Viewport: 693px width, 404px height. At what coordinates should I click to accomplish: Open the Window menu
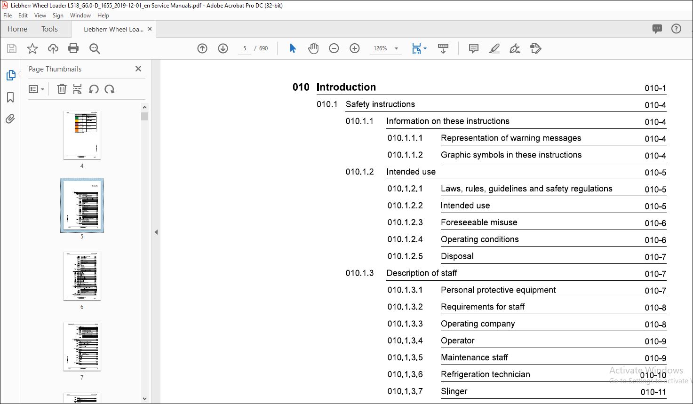(x=80, y=16)
